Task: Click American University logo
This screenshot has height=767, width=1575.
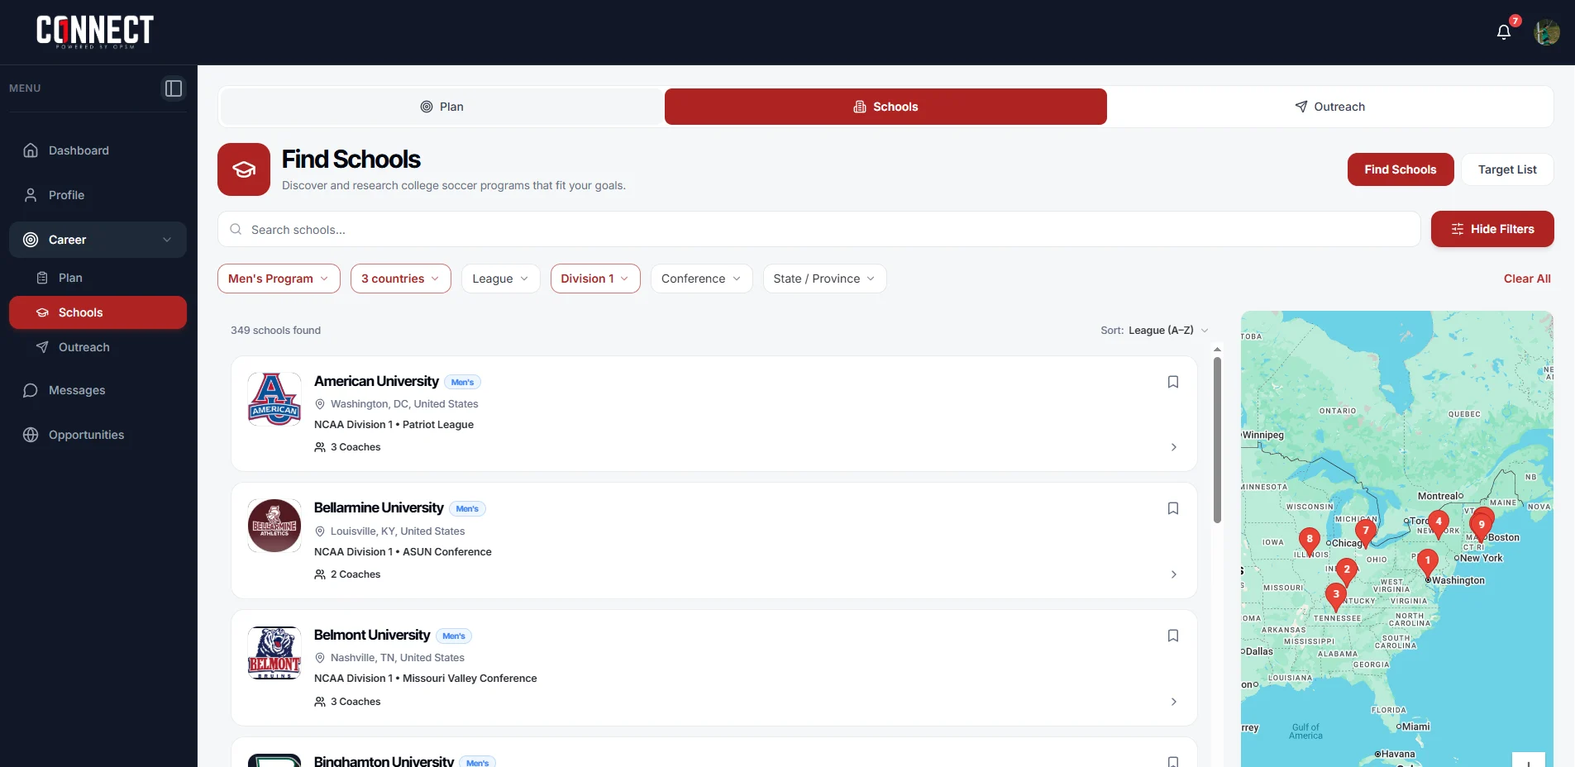Action: point(274,398)
